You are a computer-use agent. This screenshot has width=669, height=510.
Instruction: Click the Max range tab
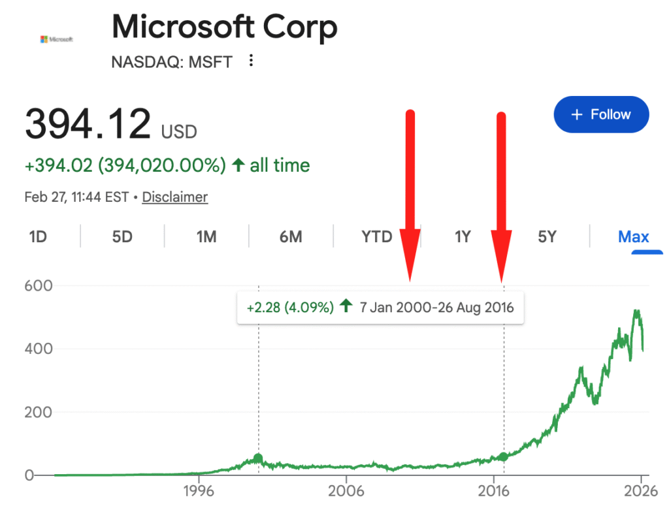(x=633, y=236)
